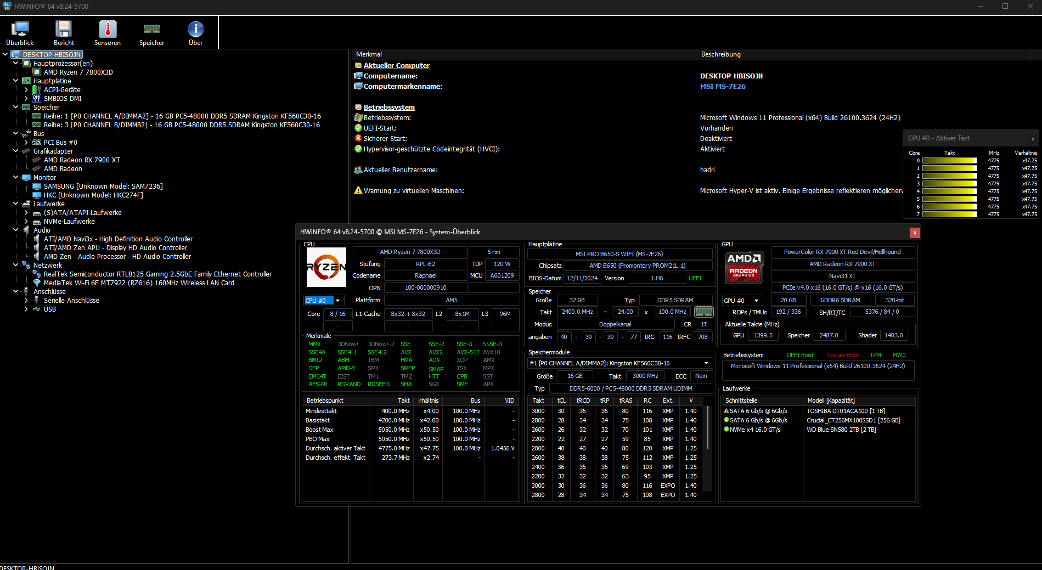Select the Crucial_CT256MX100SSD1 drive row
Screen dimensions: 1042x570
coord(818,420)
